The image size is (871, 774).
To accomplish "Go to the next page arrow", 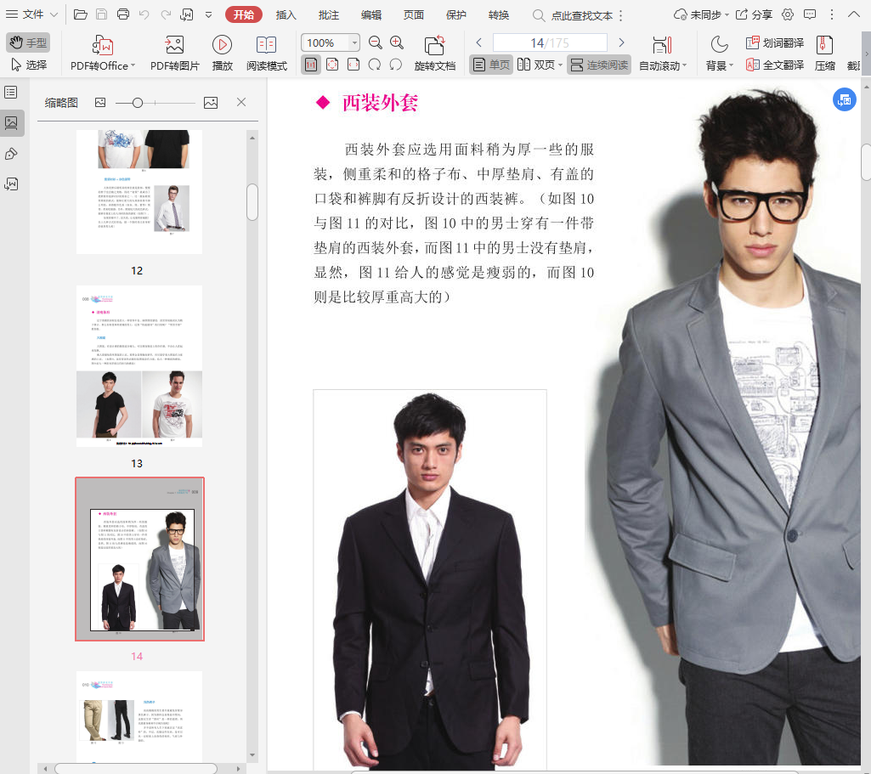I will [x=621, y=42].
